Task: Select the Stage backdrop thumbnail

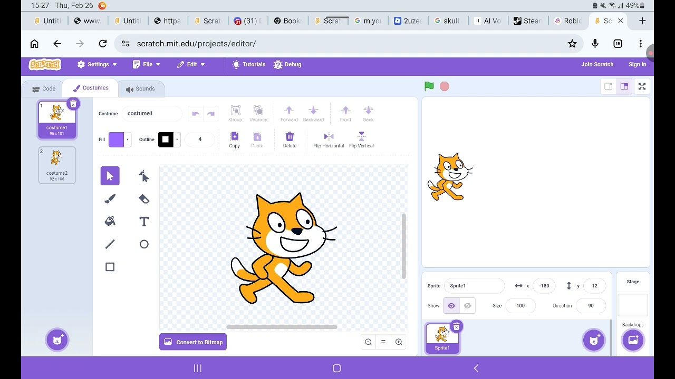Action: [x=633, y=305]
